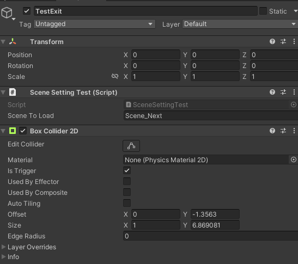Enable Used By Composite checkbox
The height and width of the screenshot is (264, 298).
point(127,192)
